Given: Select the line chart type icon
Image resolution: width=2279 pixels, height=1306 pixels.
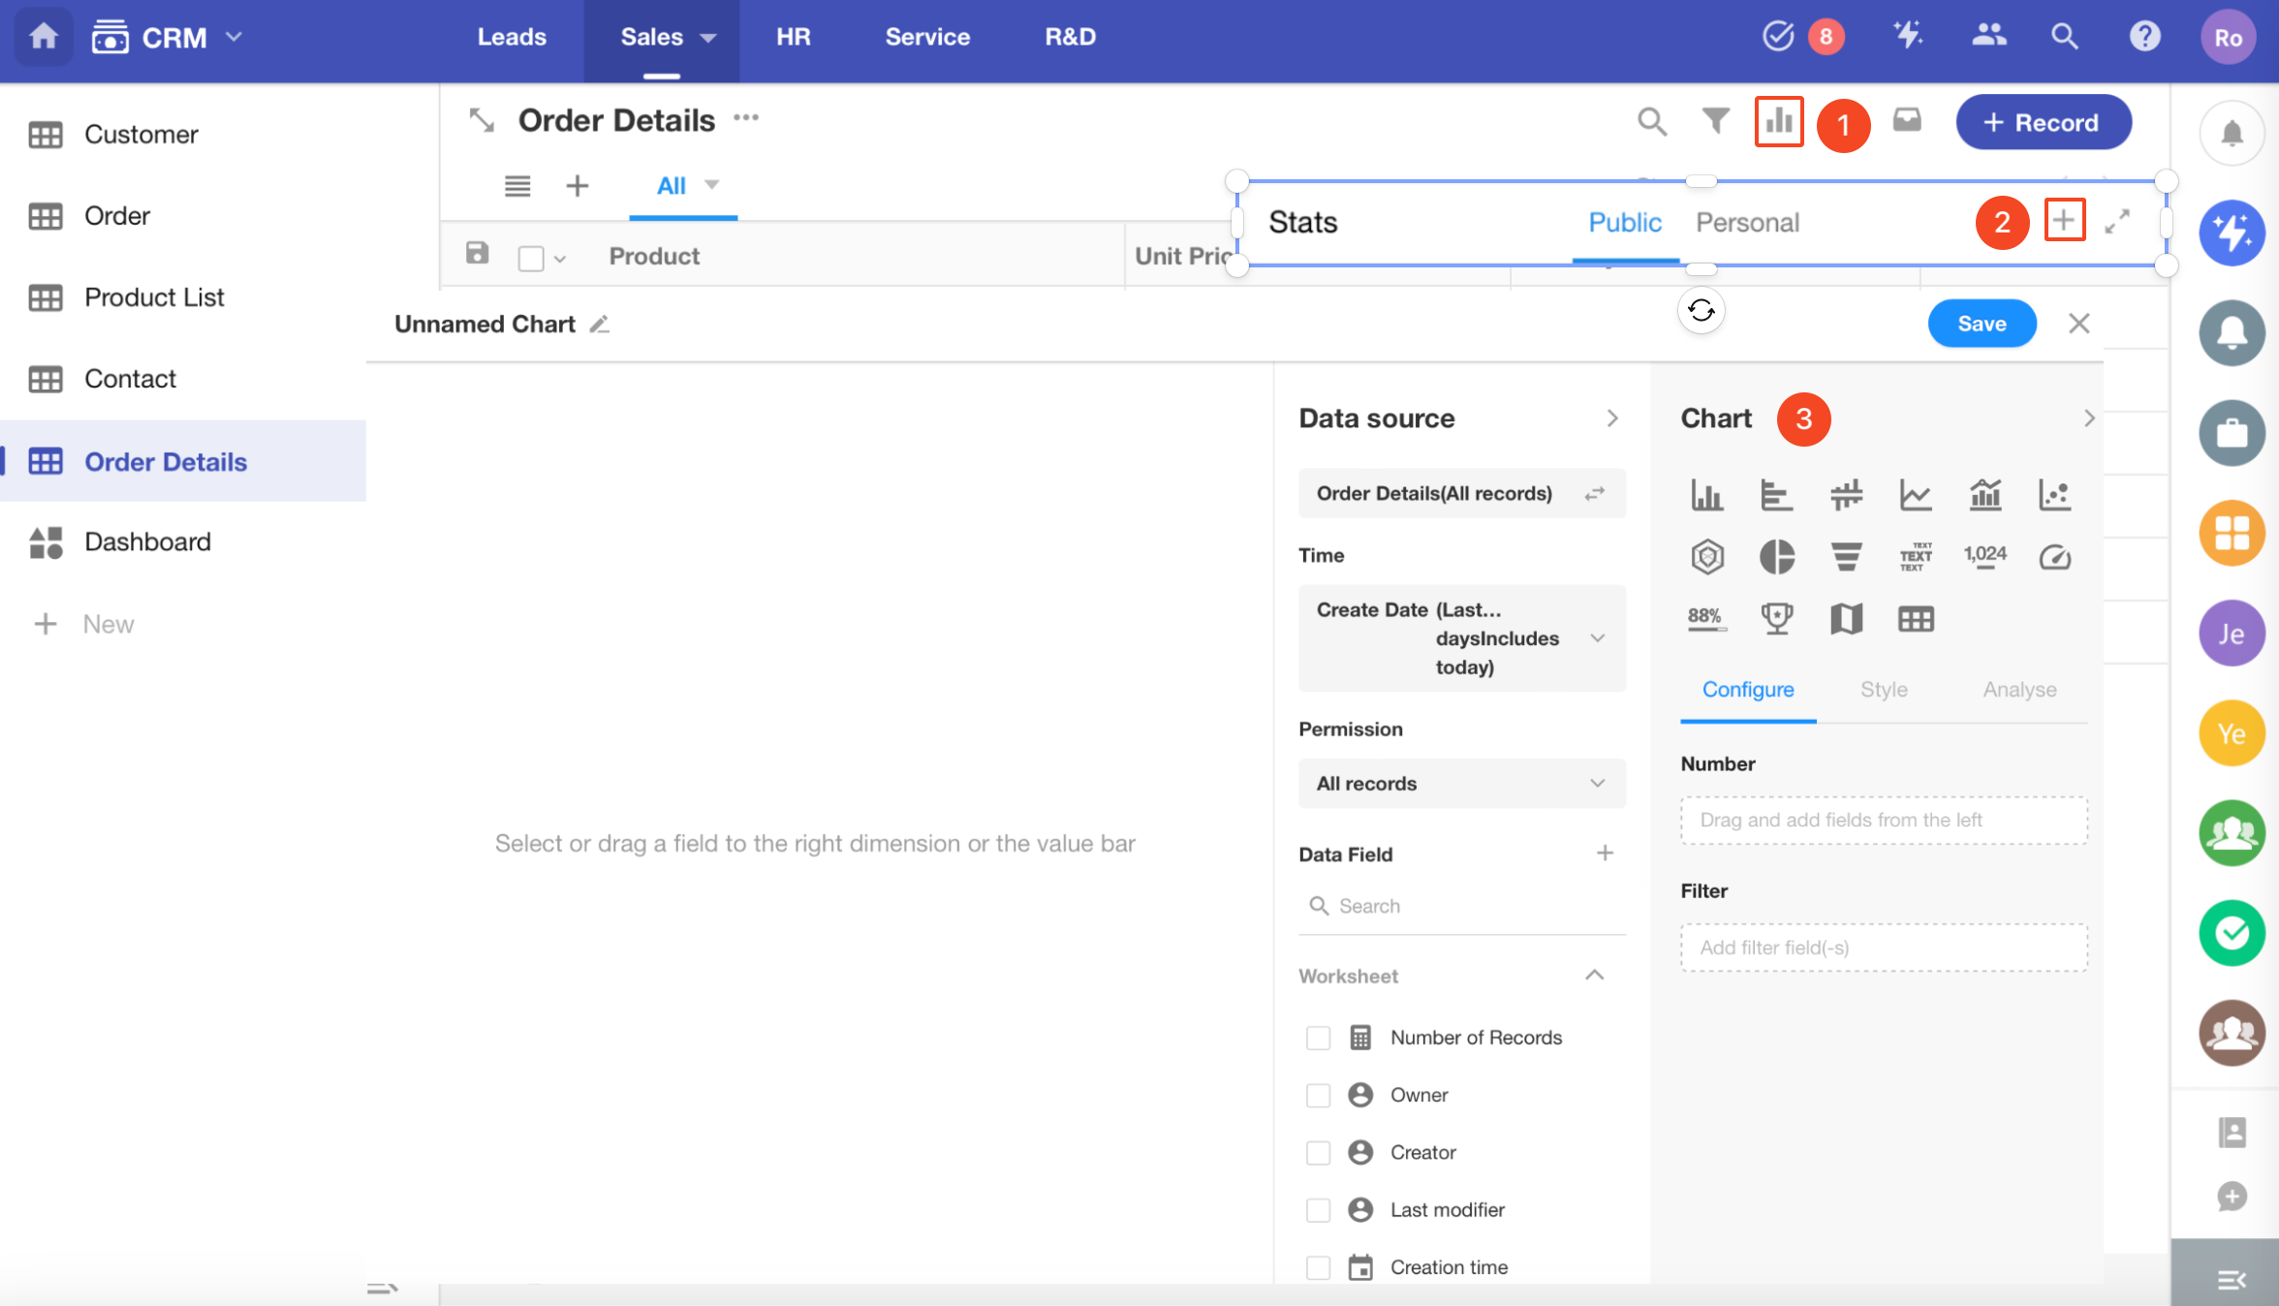Looking at the screenshot, I should coord(1915,495).
